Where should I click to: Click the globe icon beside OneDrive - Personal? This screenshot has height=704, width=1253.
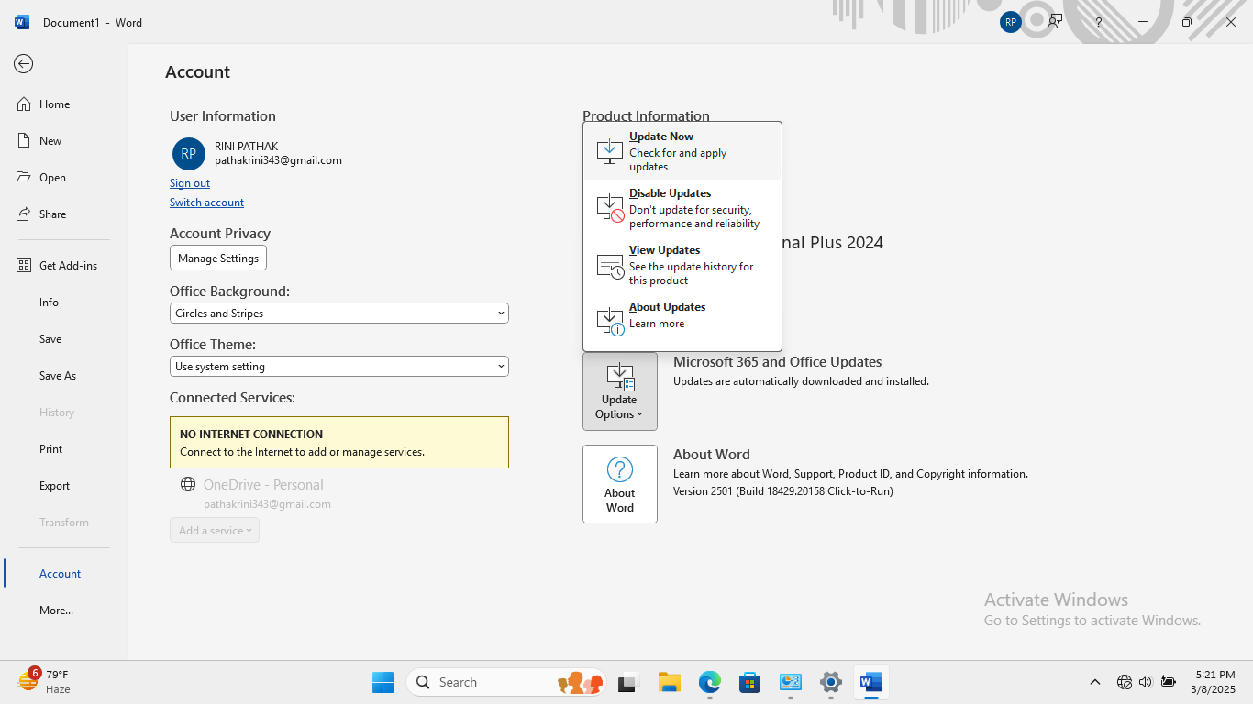tap(188, 484)
